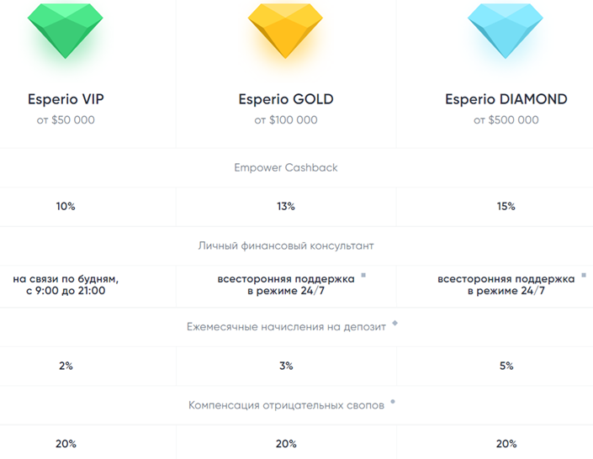Click the green Esperio VIP diamond icon
The width and height of the screenshot is (593, 459).
coord(65,31)
